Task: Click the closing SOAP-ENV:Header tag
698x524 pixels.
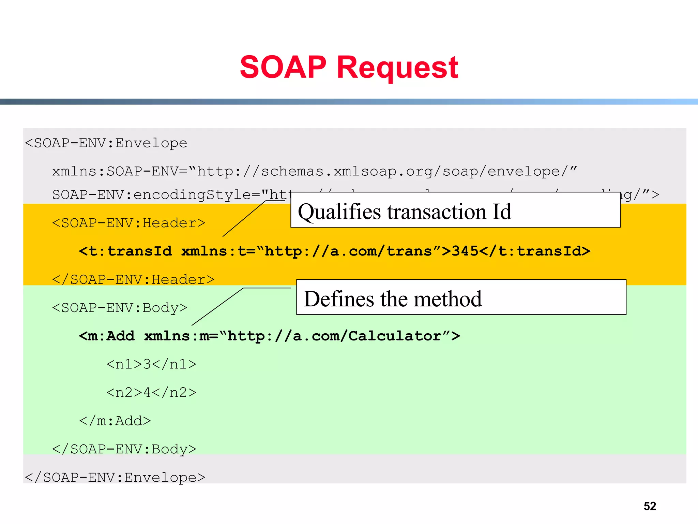Action: 133,280
